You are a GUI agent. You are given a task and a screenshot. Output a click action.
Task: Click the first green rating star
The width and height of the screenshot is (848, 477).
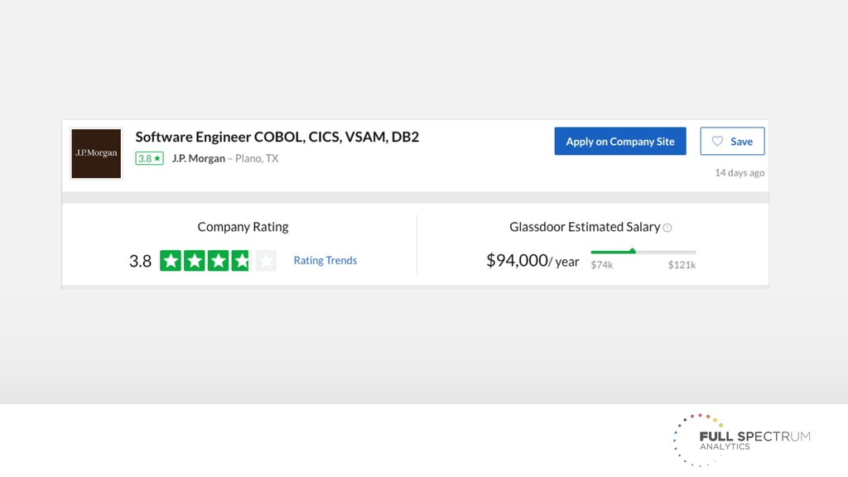click(171, 261)
